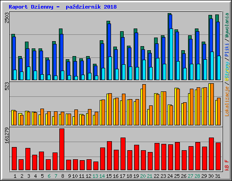The image size is (232, 181).
Task: Click the 2503 axis maximum label
Action: click(7, 18)
